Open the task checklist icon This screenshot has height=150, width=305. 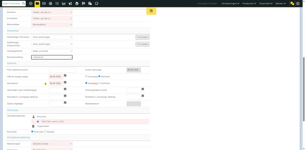coord(57,4)
